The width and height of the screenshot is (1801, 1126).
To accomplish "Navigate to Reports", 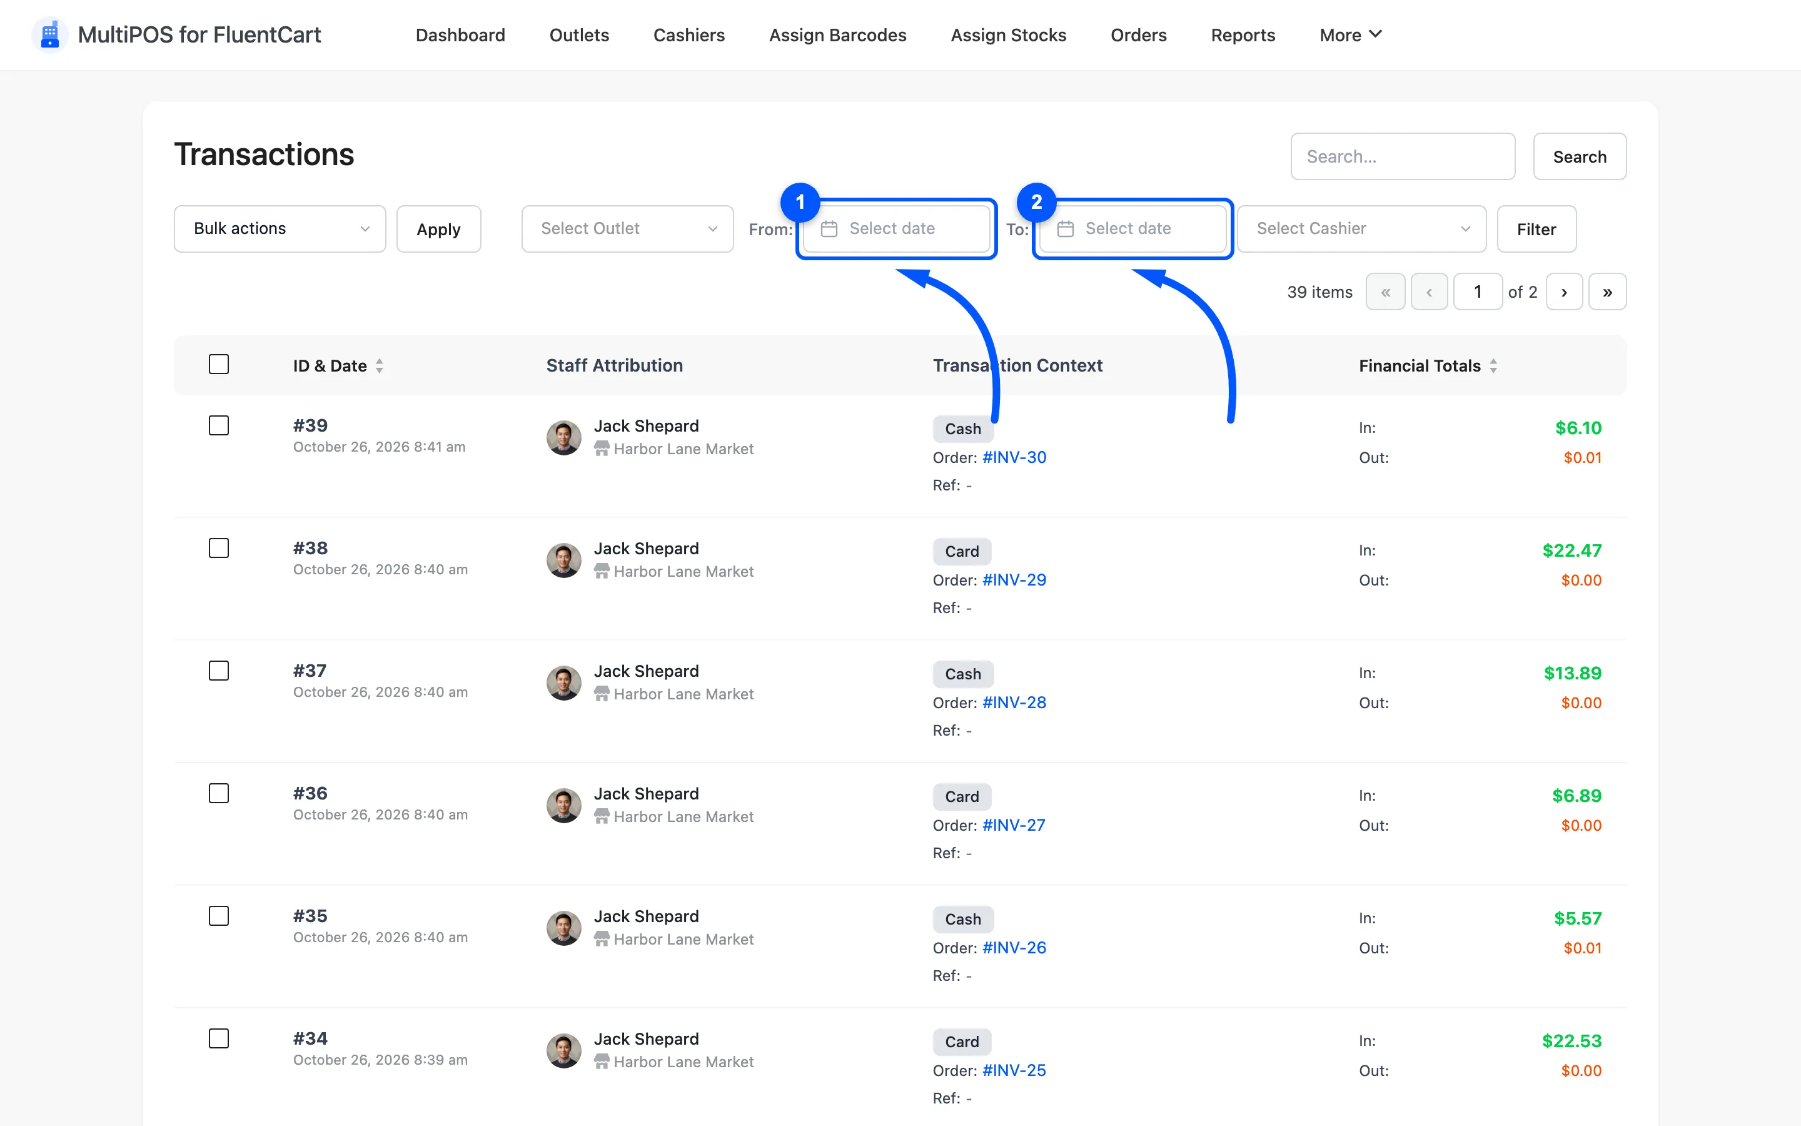I will tap(1243, 35).
